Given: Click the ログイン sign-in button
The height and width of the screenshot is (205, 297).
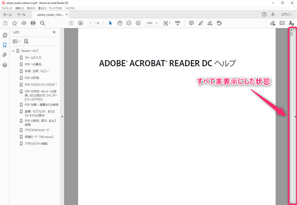Looking at the screenshot, I should (286, 15).
